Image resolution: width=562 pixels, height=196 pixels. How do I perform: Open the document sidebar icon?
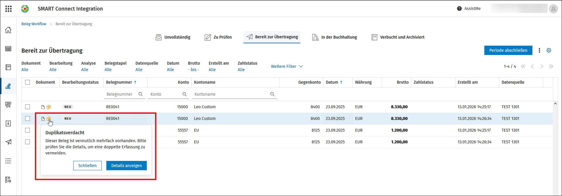click(x=8, y=67)
